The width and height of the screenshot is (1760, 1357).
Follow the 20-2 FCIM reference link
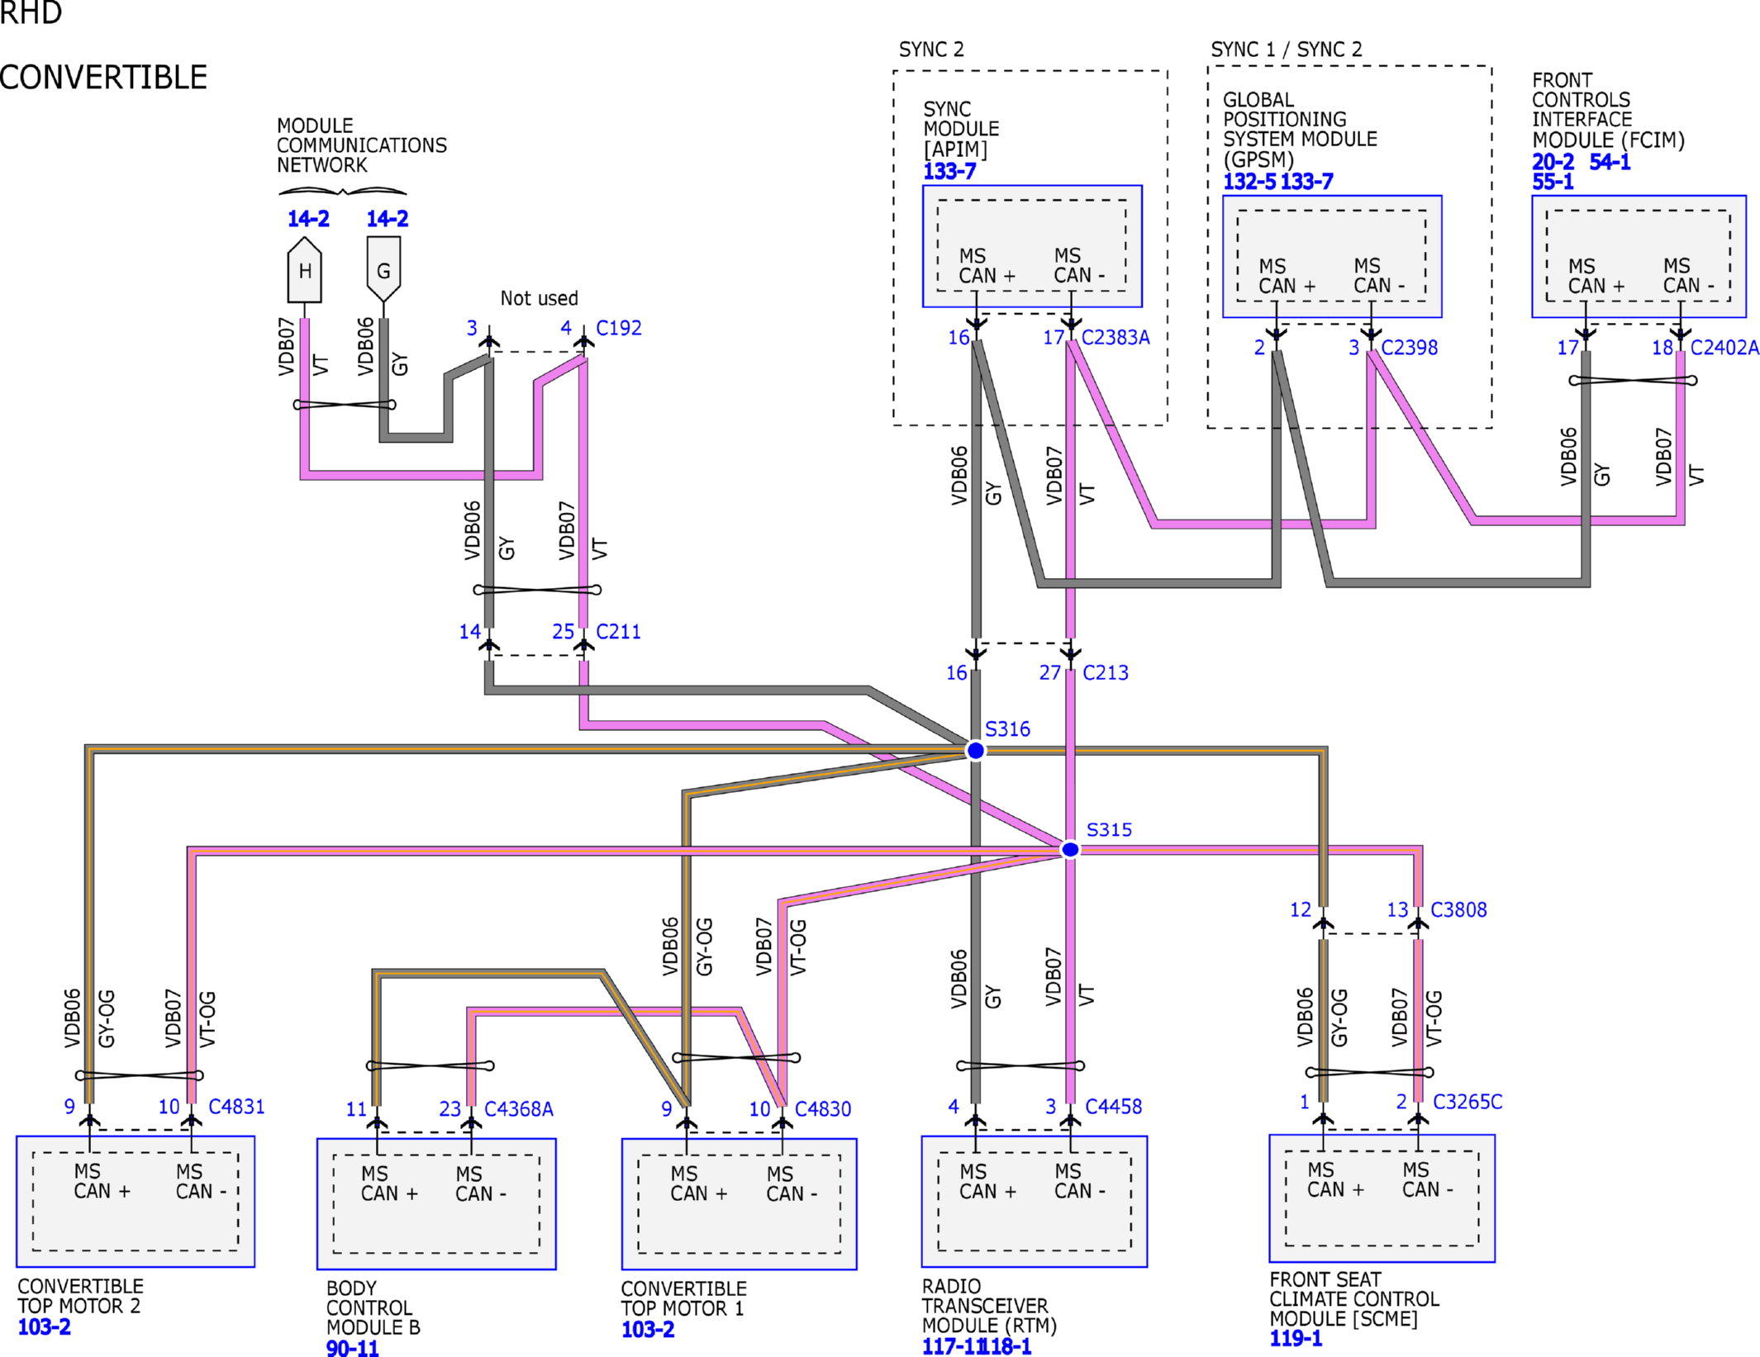click(1552, 162)
